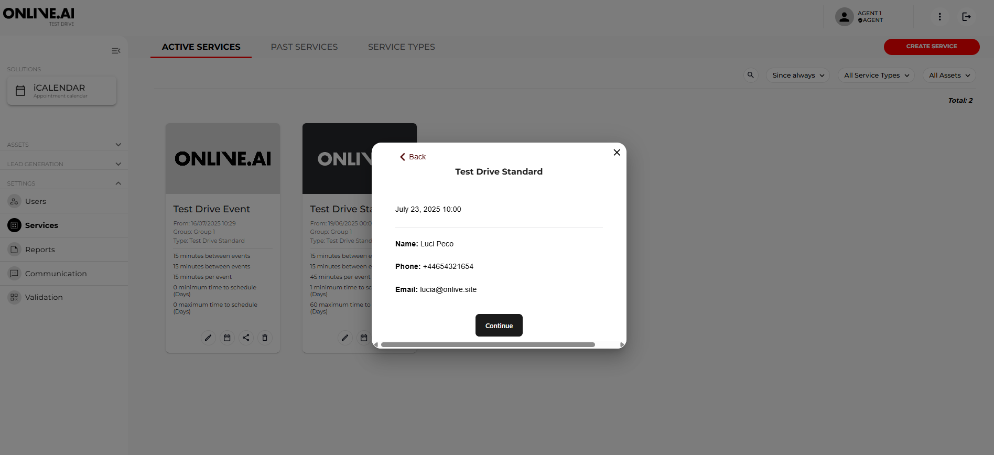Image resolution: width=994 pixels, height=455 pixels.
Task: Switch to the Past Services tab
Action: [304, 47]
